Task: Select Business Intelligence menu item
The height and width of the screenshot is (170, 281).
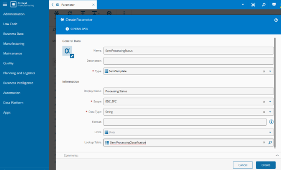Action: pyautogui.click(x=18, y=83)
